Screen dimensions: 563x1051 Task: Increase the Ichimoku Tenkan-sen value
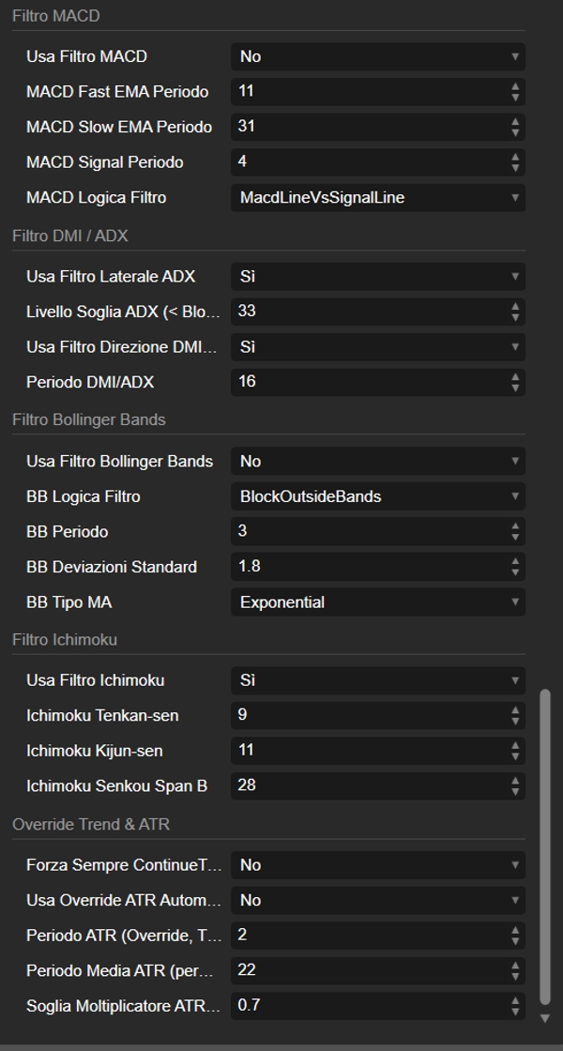click(x=515, y=710)
